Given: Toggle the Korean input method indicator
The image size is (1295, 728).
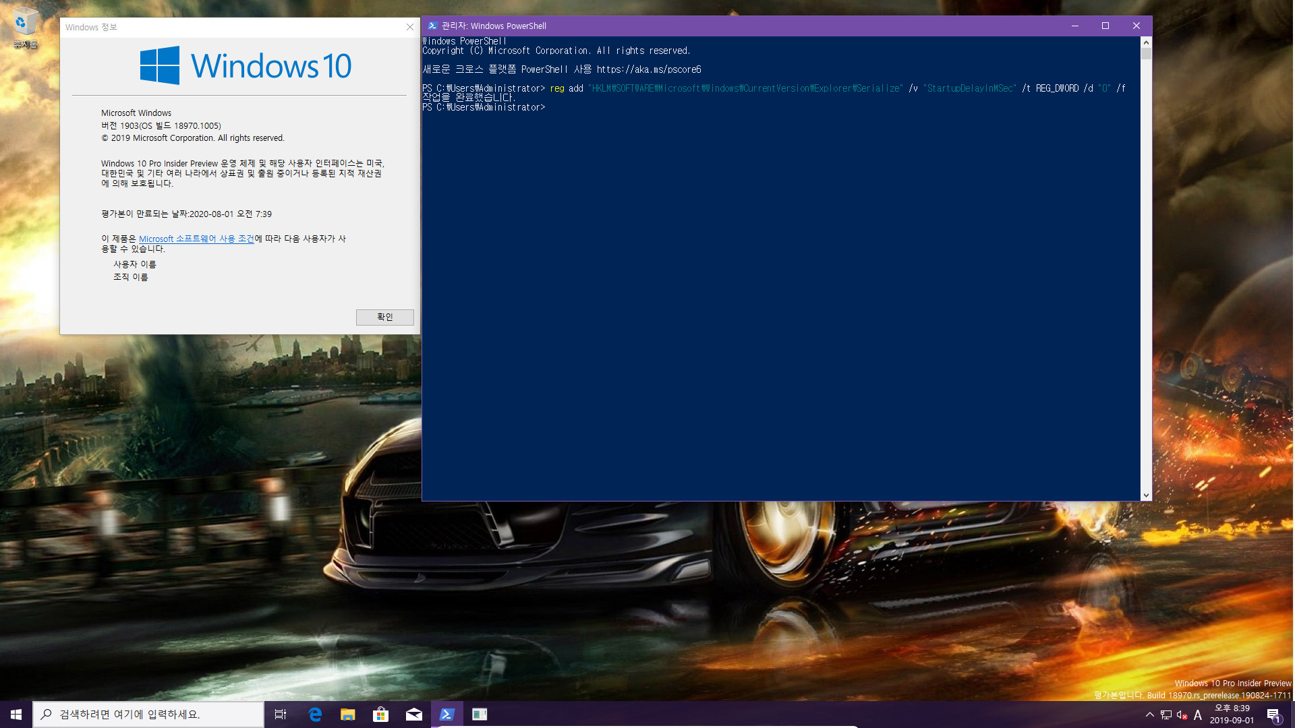Looking at the screenshot, I should 1197,714.
